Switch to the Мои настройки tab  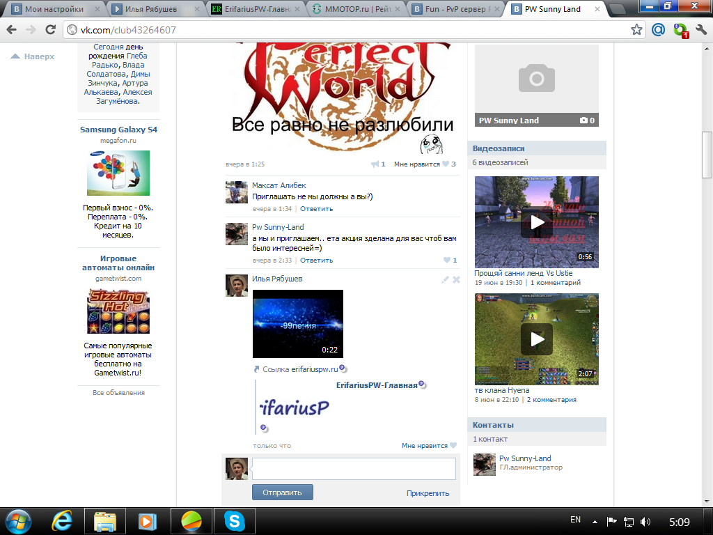pyautogui.click(x=53, y=9)
